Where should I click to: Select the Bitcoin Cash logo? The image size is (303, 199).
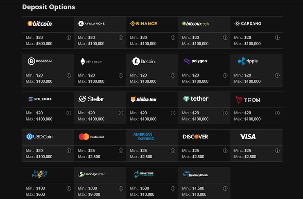coord(196,24)
